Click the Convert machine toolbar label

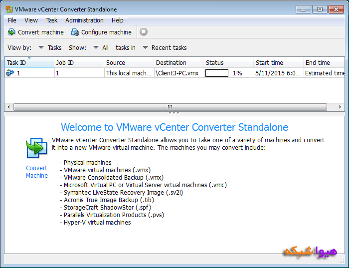(41, 32)
